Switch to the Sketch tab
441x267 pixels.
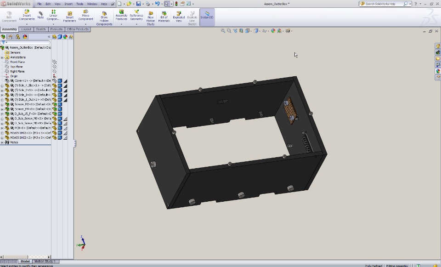(x=41, y=29)
